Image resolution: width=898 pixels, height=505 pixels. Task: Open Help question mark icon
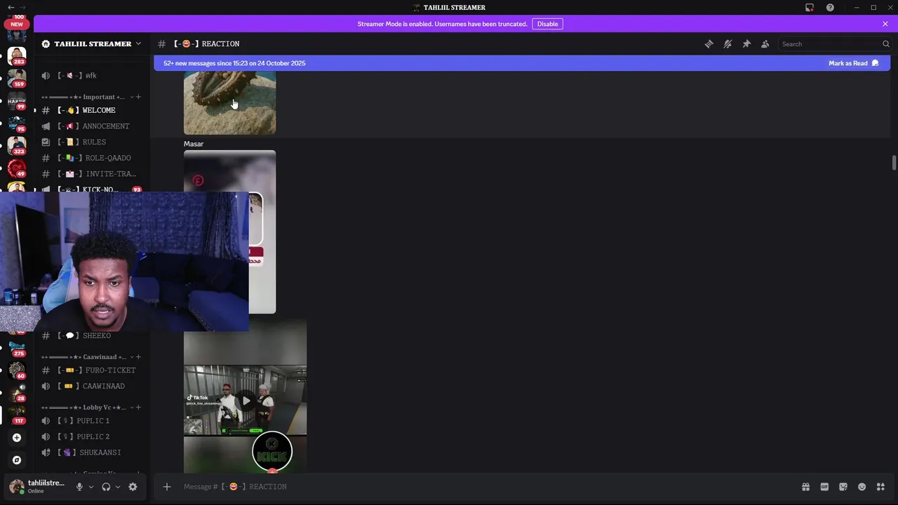[830, 8]
